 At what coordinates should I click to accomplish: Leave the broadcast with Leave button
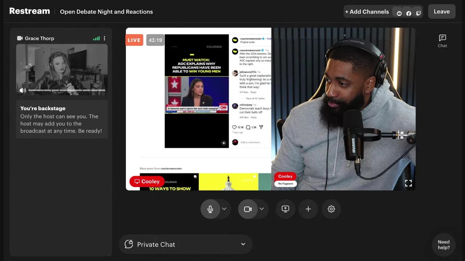click(x=442, y=12)
